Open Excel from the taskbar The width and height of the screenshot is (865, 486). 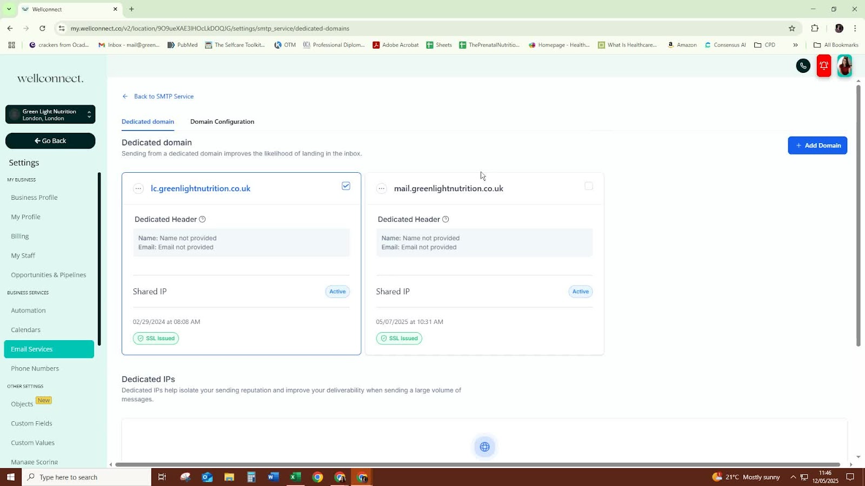point(295,477)
